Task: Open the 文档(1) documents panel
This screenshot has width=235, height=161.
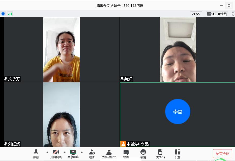Action: tap(160, 154)
